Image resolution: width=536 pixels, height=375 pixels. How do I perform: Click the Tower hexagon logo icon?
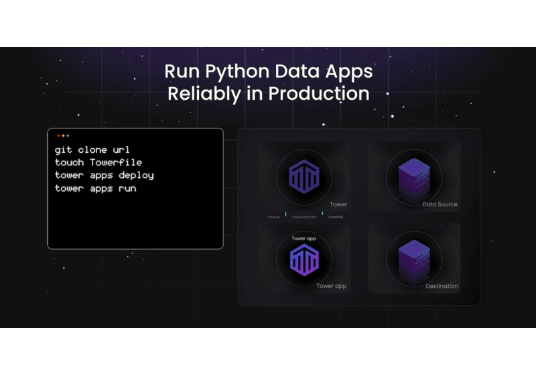pyautogui.click(x=304, y=176)
